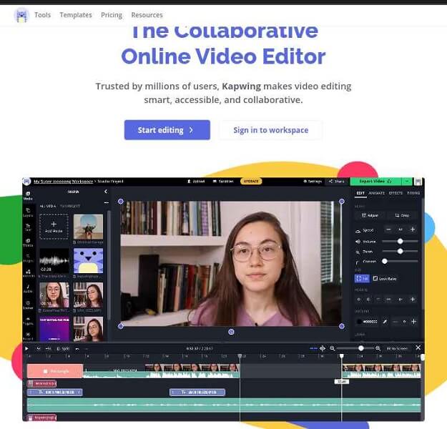Click the Start editing button
Screen dimensions: 447x429
(x=167, y=130)
